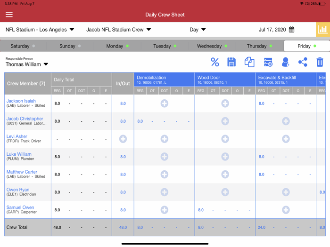The image size is (330, 247).
Task: Add Demobilization hours for Jackson Isaiah
Action: 164,103
